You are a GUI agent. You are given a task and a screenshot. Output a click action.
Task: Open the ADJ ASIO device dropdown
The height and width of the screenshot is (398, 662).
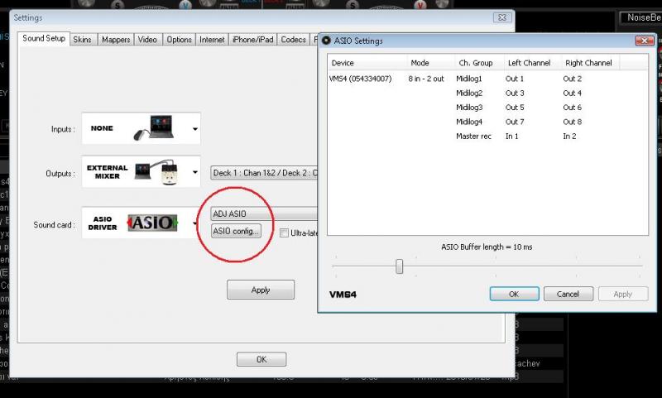pos(264,214)
